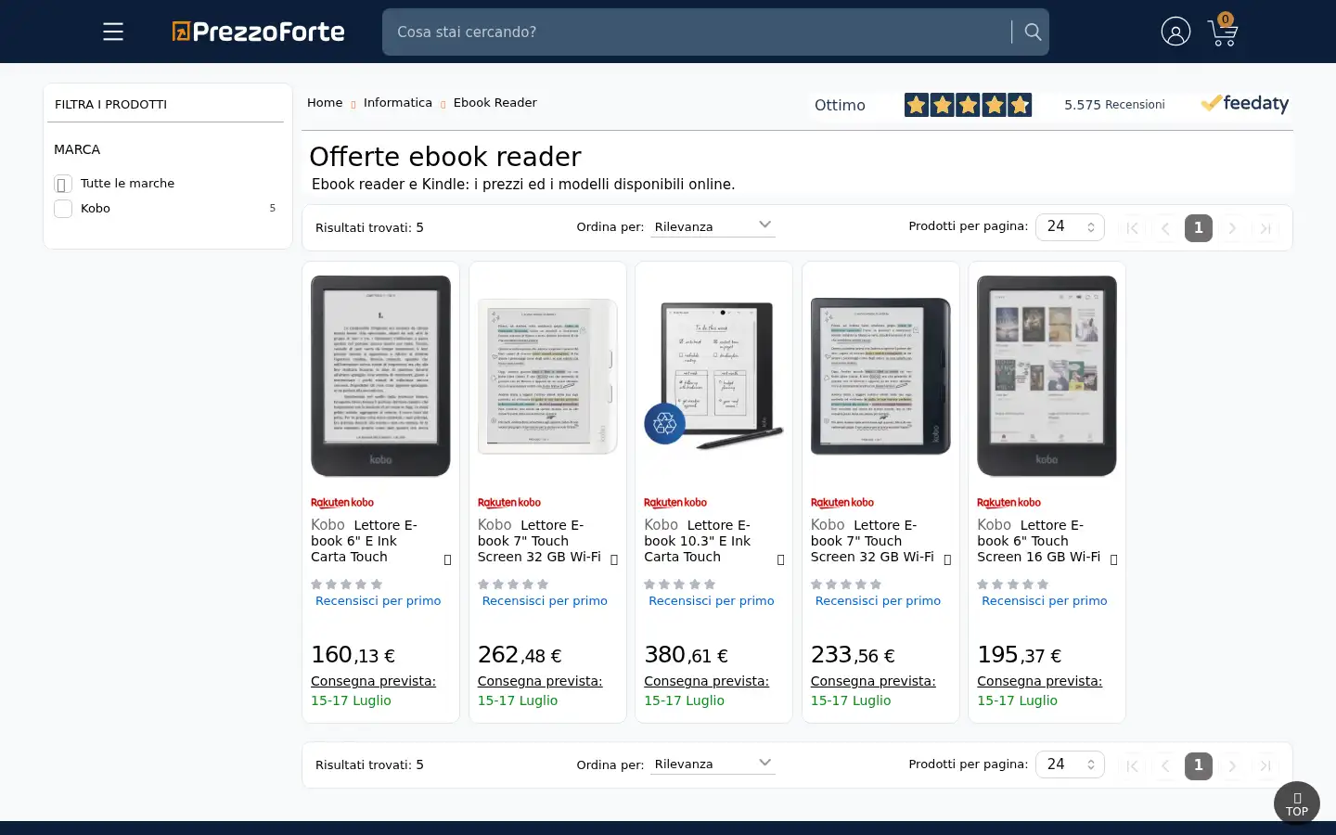Select page 1 in top pagination
This screenshot has width=1336, height=835.
(1199, 228)
